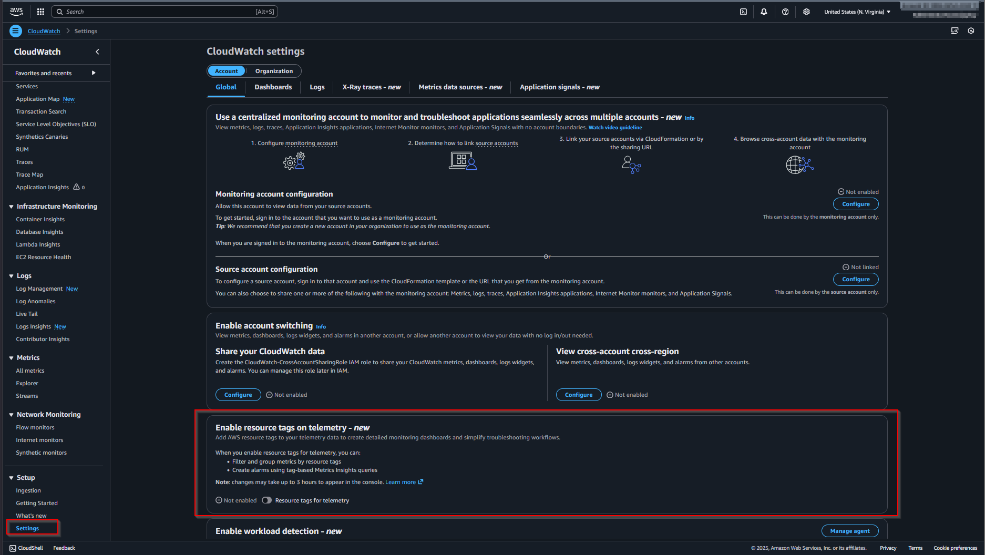Click the Feedback icon at the bottom
This screenshot has height=555, width=985.
click(x=64, y=548)
